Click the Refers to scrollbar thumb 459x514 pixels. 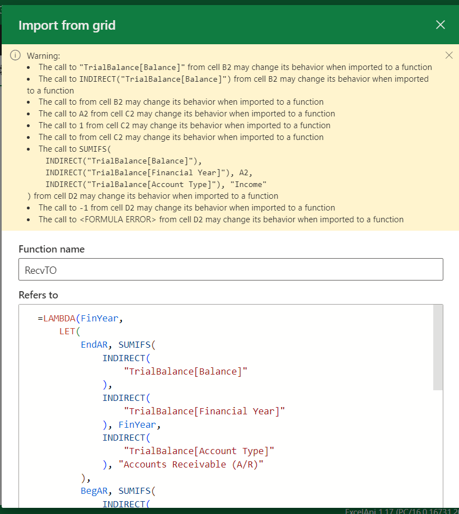(438, 348)
